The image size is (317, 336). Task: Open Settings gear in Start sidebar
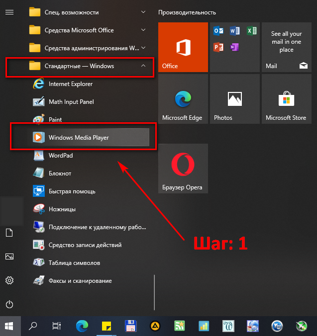point(9,280)
